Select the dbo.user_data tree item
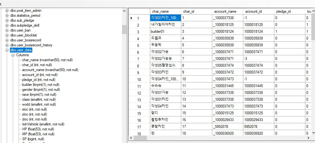This screenshot has width=315, height=143. [x=21, y=50]
